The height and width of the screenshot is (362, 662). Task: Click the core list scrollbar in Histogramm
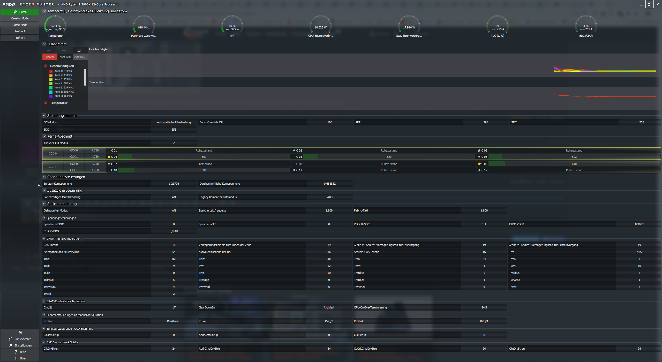click(85, 77)
